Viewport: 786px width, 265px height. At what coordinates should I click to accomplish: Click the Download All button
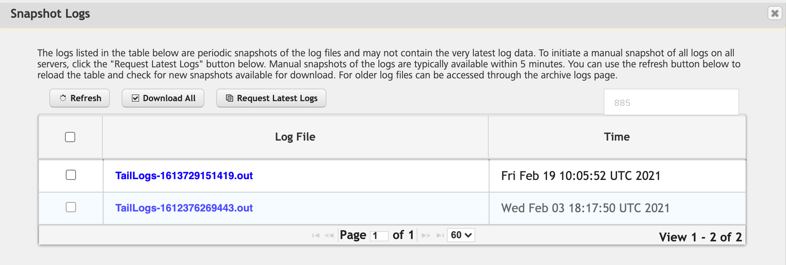(163, 98)
